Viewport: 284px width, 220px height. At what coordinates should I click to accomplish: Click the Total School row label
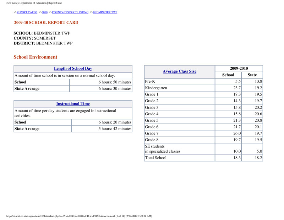[x=155, y=158]
